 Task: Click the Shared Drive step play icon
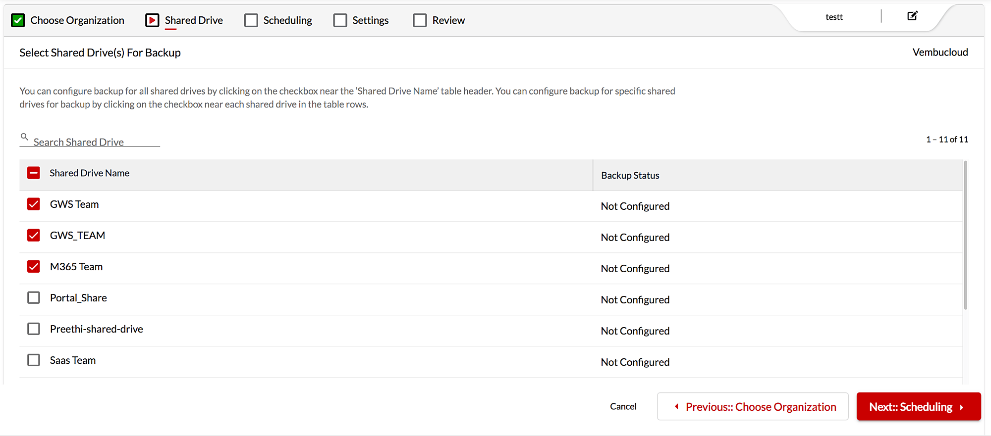pos(152,20)
